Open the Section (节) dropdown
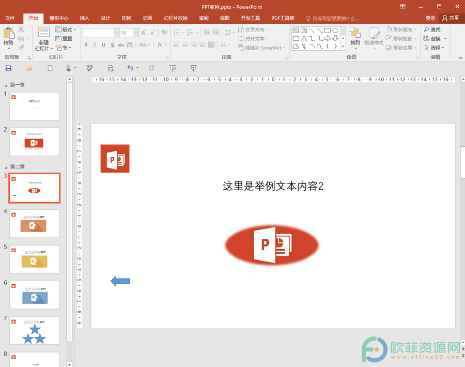Screen dimensions: 465x367 coord(64,48)
